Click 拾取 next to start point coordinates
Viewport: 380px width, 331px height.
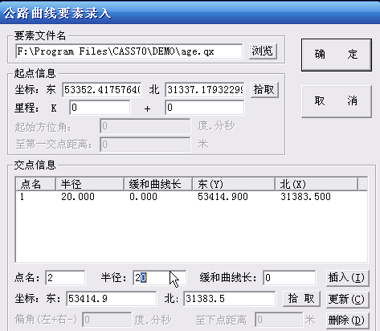point(264,90)
